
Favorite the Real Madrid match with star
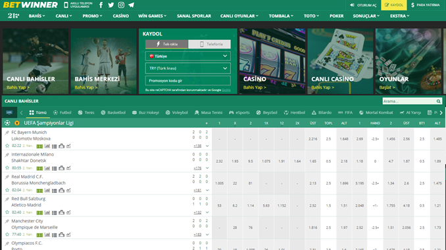pyautogui.click(x=7, y=190)
